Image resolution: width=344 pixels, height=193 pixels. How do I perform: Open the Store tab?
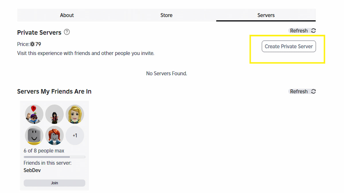[x=167, y=15]
